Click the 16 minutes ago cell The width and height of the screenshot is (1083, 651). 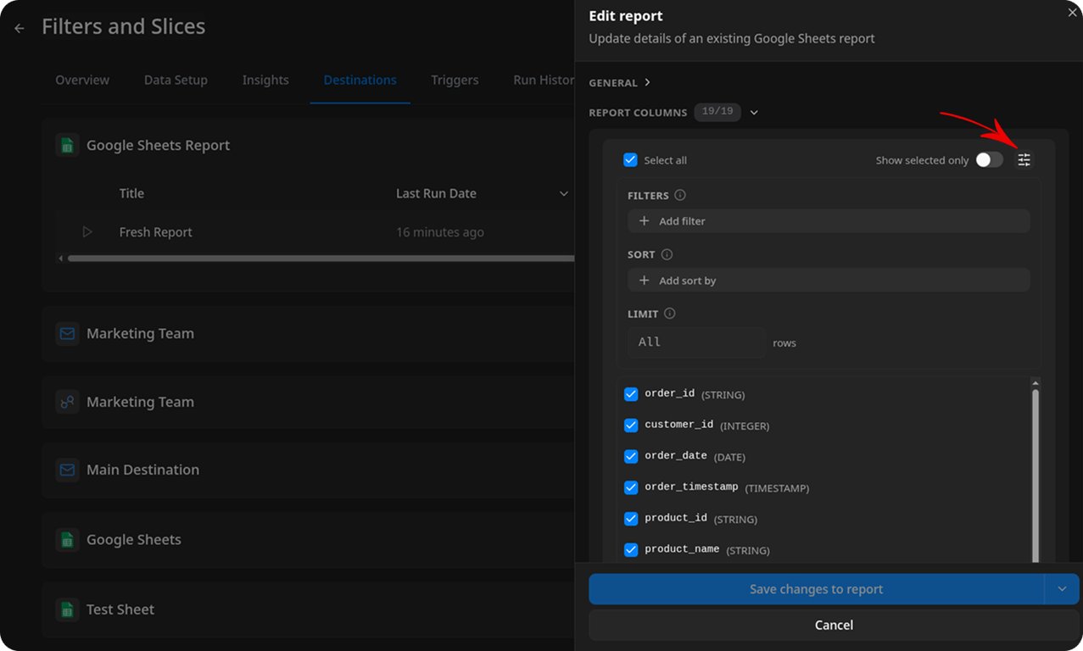440,232
